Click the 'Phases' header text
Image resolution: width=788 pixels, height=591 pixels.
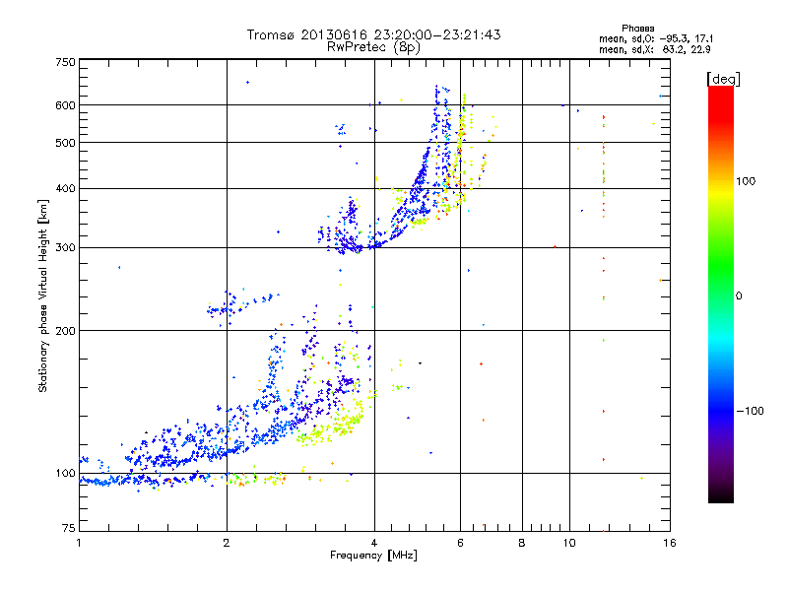(x=637, y=29)
